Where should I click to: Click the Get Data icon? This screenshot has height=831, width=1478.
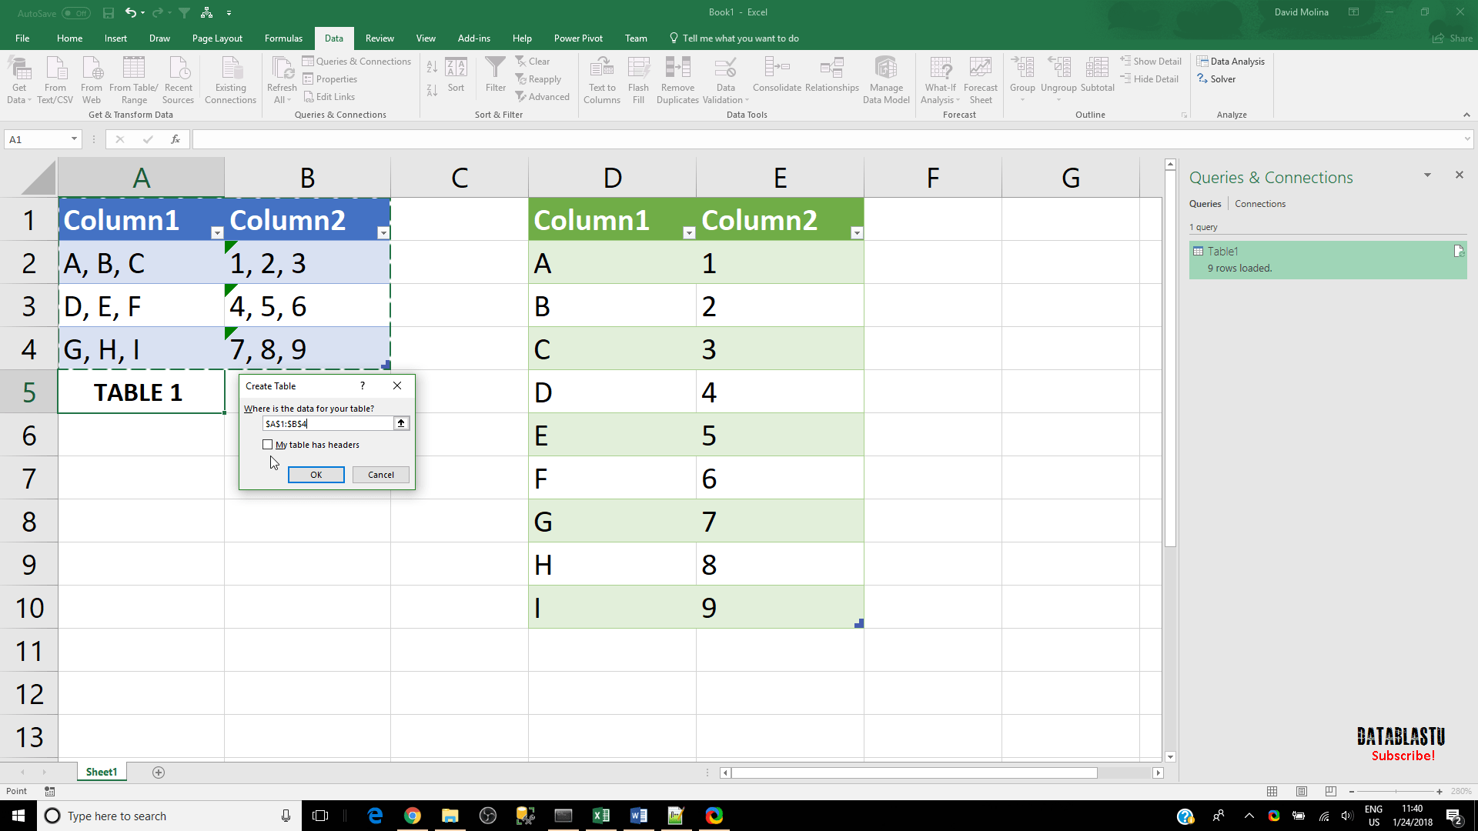[19, 79]
